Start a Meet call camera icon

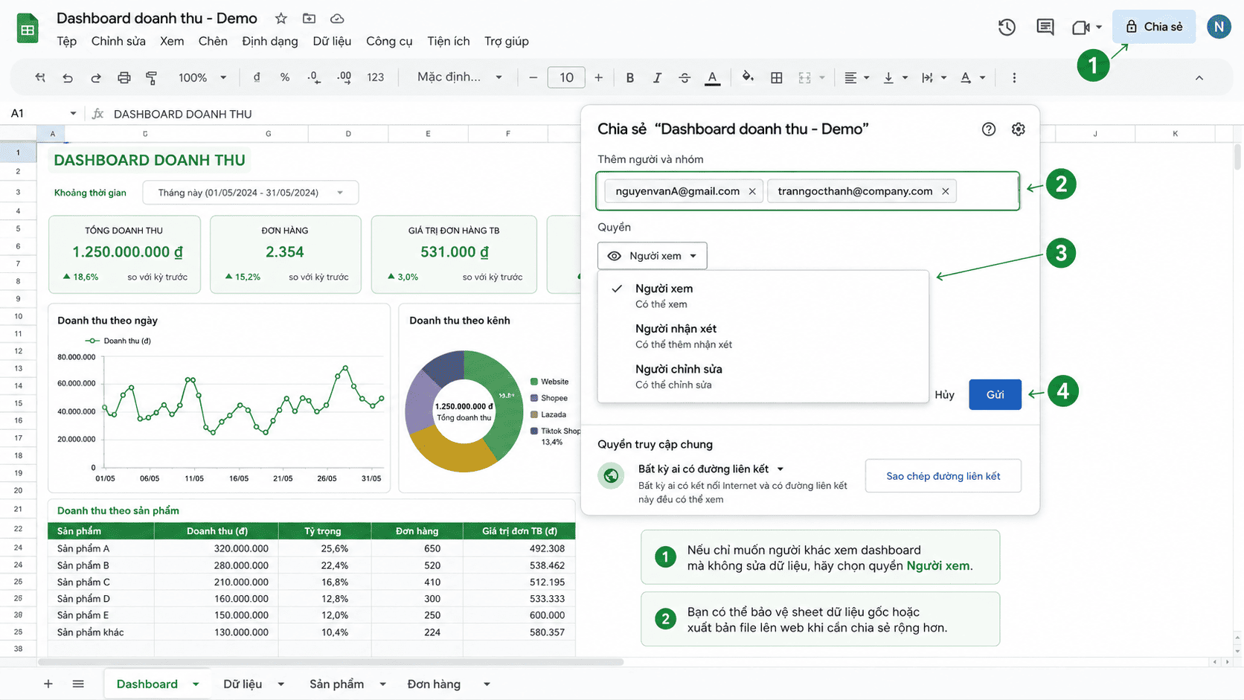tap(1081, 28)
